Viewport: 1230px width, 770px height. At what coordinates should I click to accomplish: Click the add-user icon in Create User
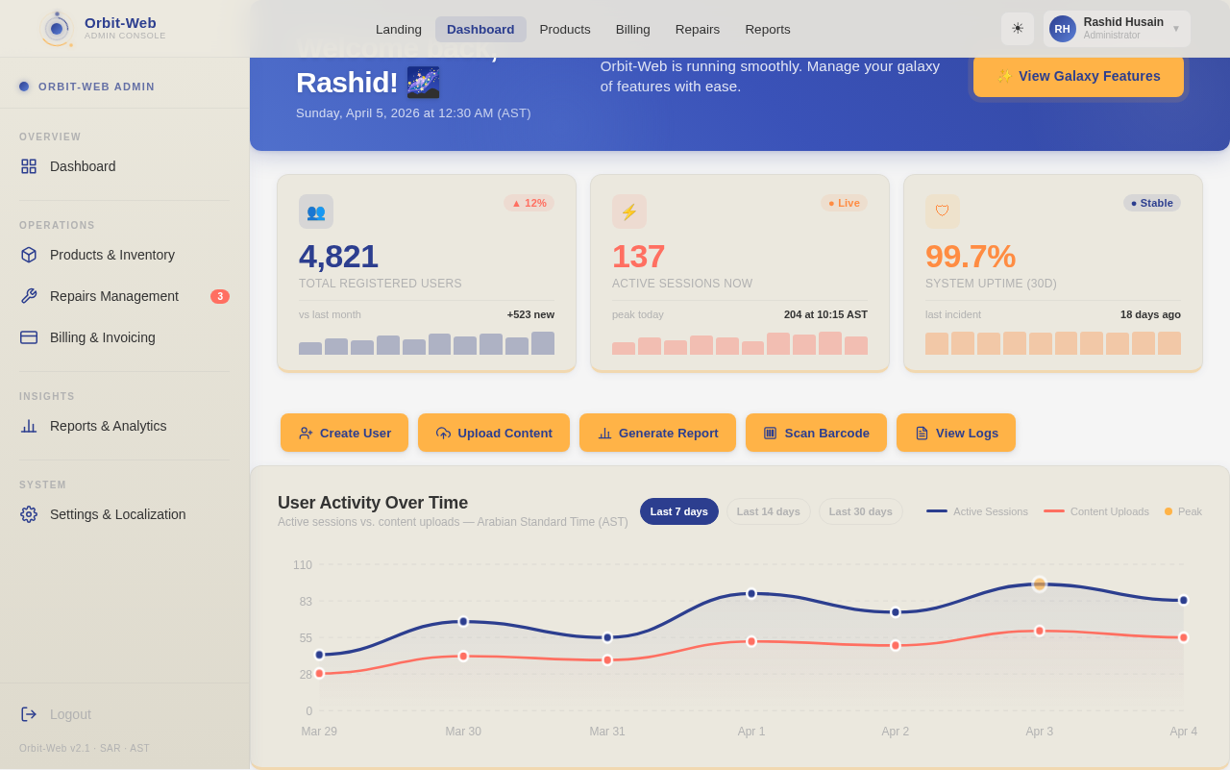coord(306,433)
